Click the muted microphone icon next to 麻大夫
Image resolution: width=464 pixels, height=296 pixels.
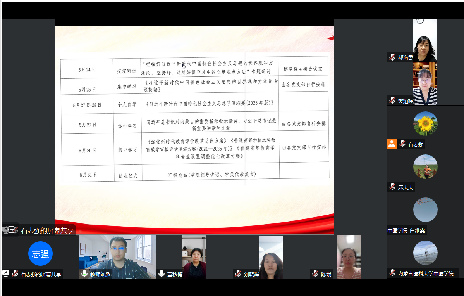(x=392, y=187)
